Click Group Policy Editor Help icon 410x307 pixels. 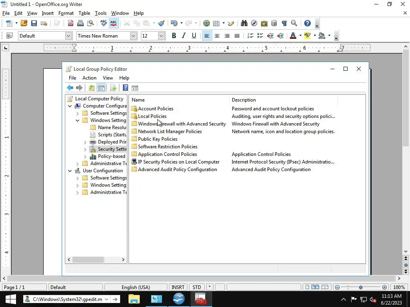(x=125, y=88)
